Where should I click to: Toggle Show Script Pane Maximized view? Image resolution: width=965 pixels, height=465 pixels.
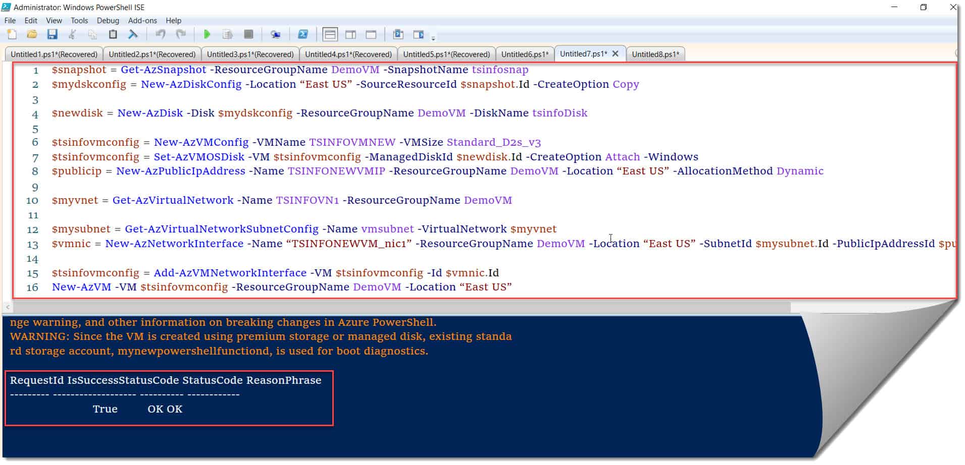pos(371,34)
